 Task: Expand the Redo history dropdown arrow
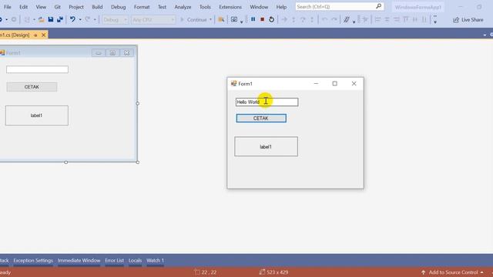[x=95, y=20]
